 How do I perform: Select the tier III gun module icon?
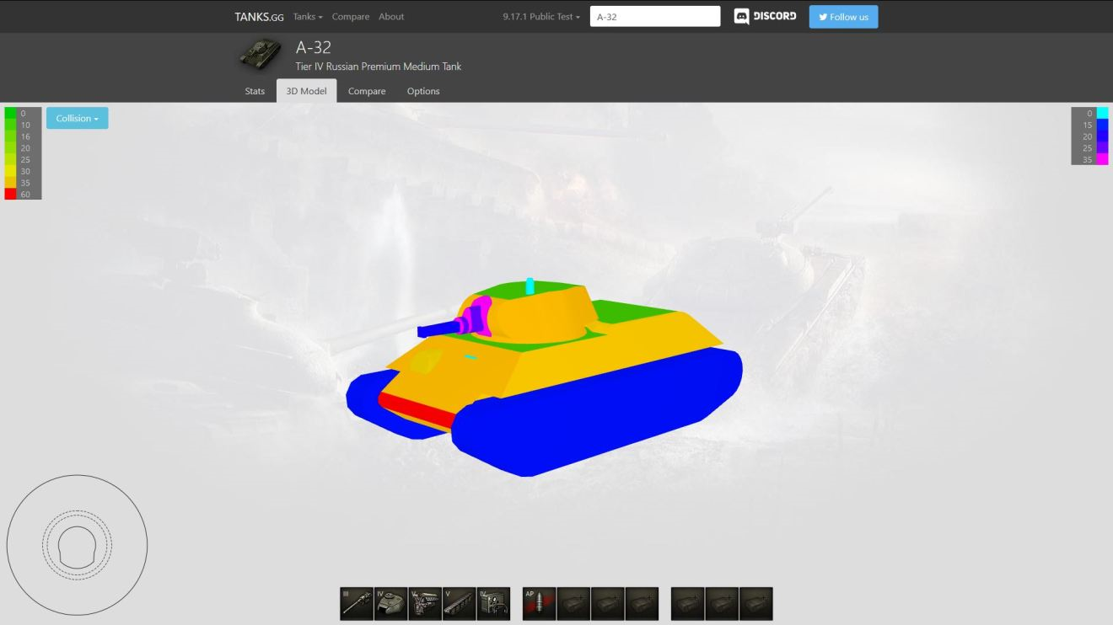point(357,604)
